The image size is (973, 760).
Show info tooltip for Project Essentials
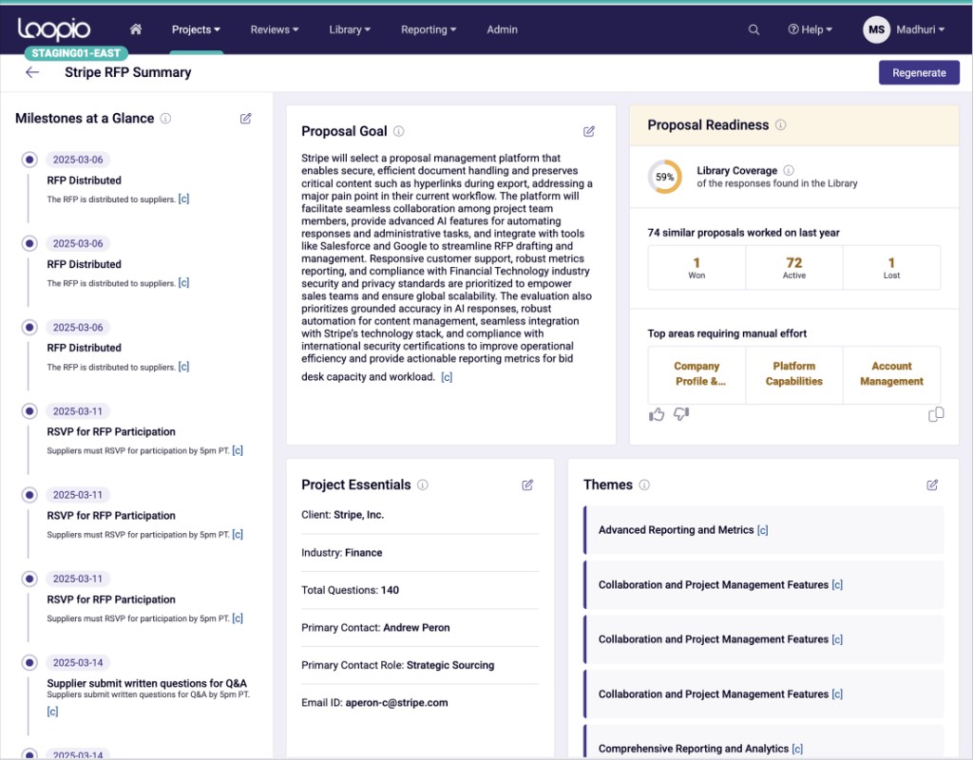[x=423, y=485]
